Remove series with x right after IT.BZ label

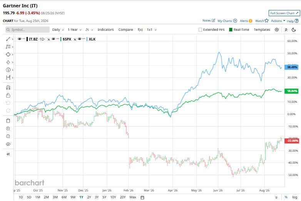coord(48,39)
